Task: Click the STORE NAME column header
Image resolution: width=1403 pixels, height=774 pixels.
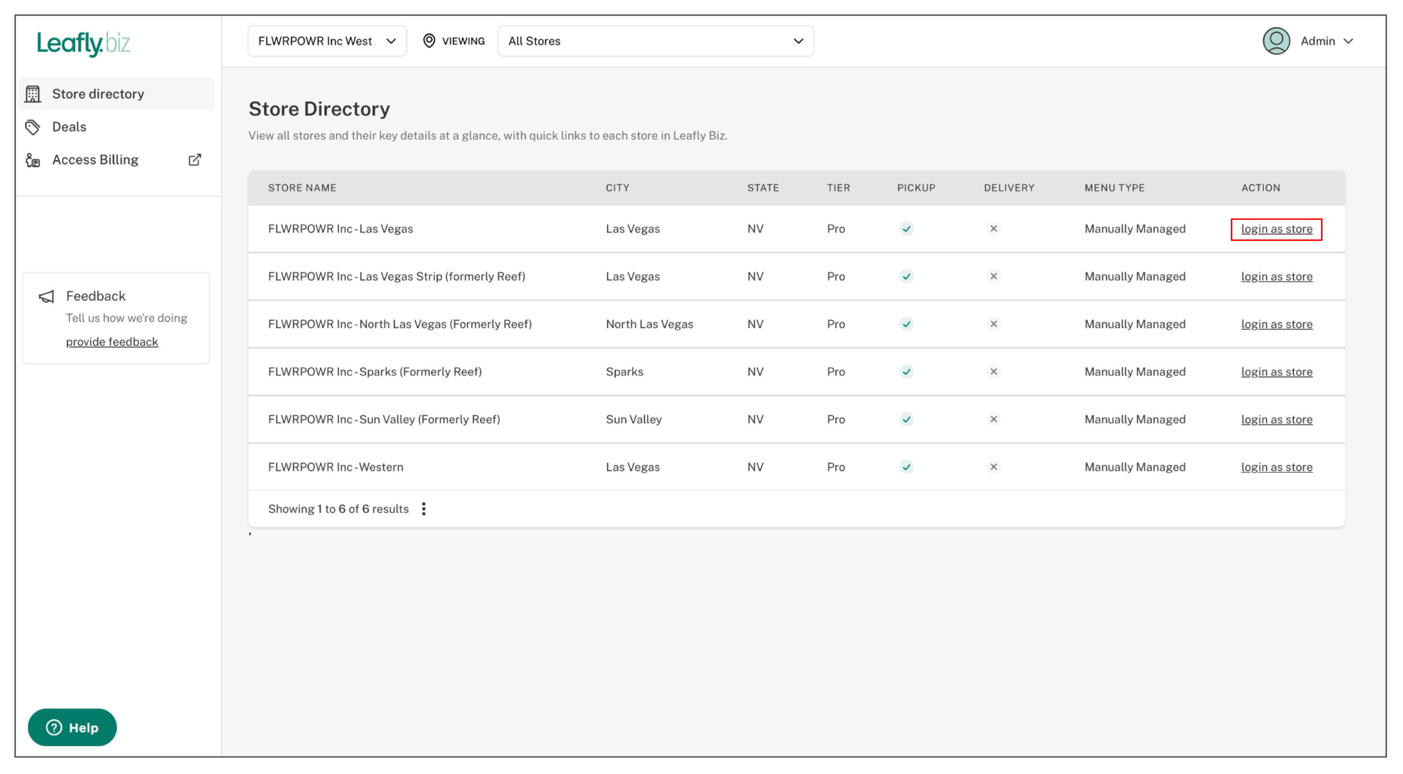Action: [302, 188]
